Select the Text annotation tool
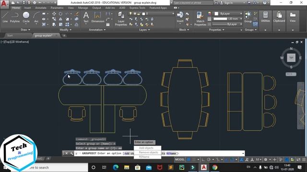 tap(86, 17)
